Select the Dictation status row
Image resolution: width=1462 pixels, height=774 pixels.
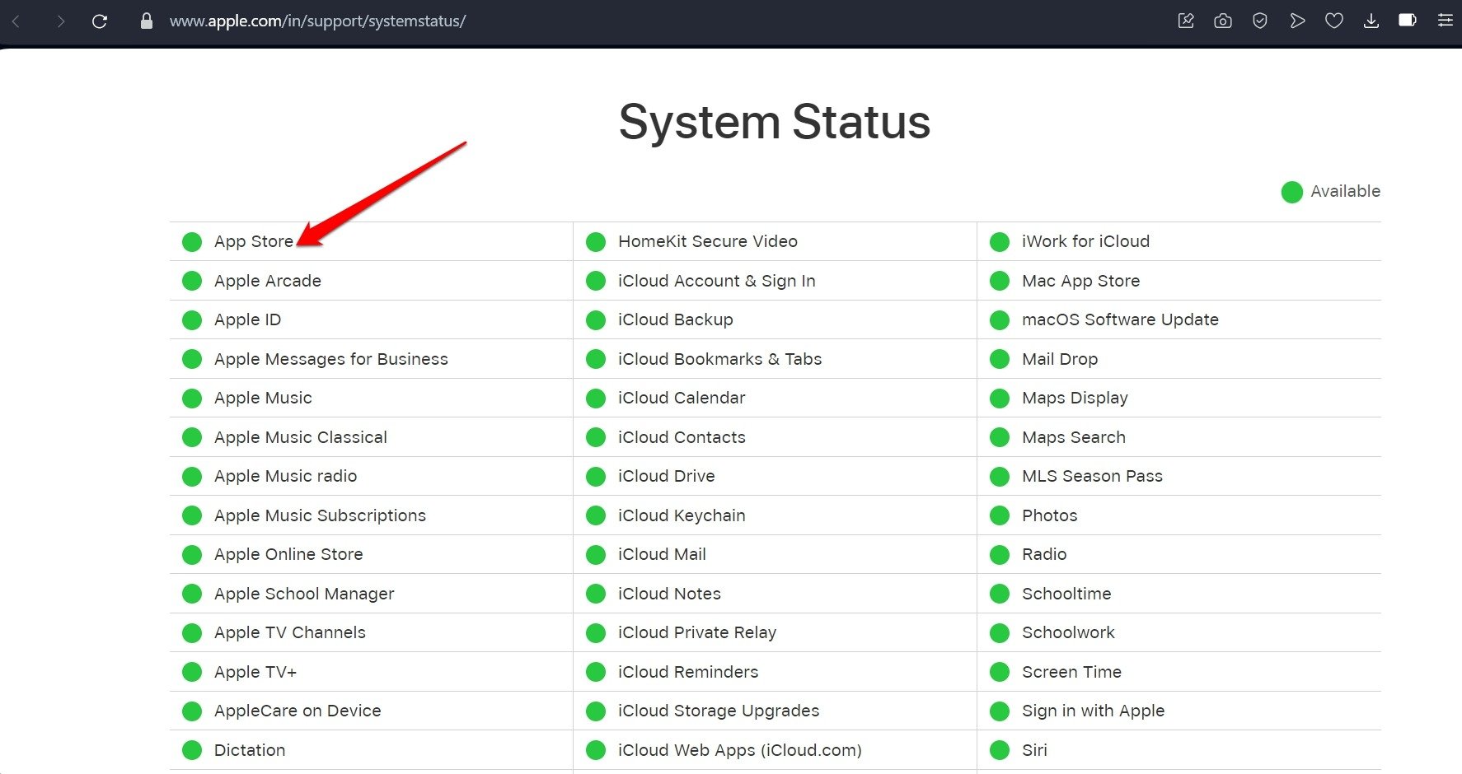coord(371,750)
